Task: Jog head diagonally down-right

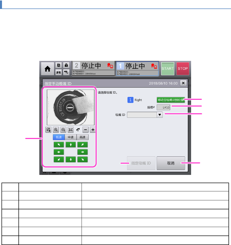Action: pyautogui.click(x=83, y=159)
